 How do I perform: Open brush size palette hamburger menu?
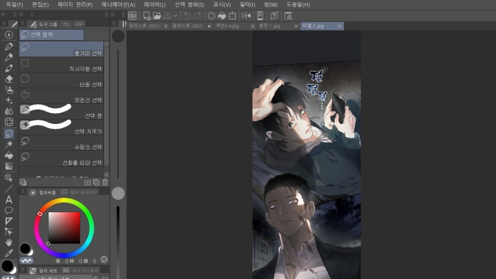pos(114,23)
